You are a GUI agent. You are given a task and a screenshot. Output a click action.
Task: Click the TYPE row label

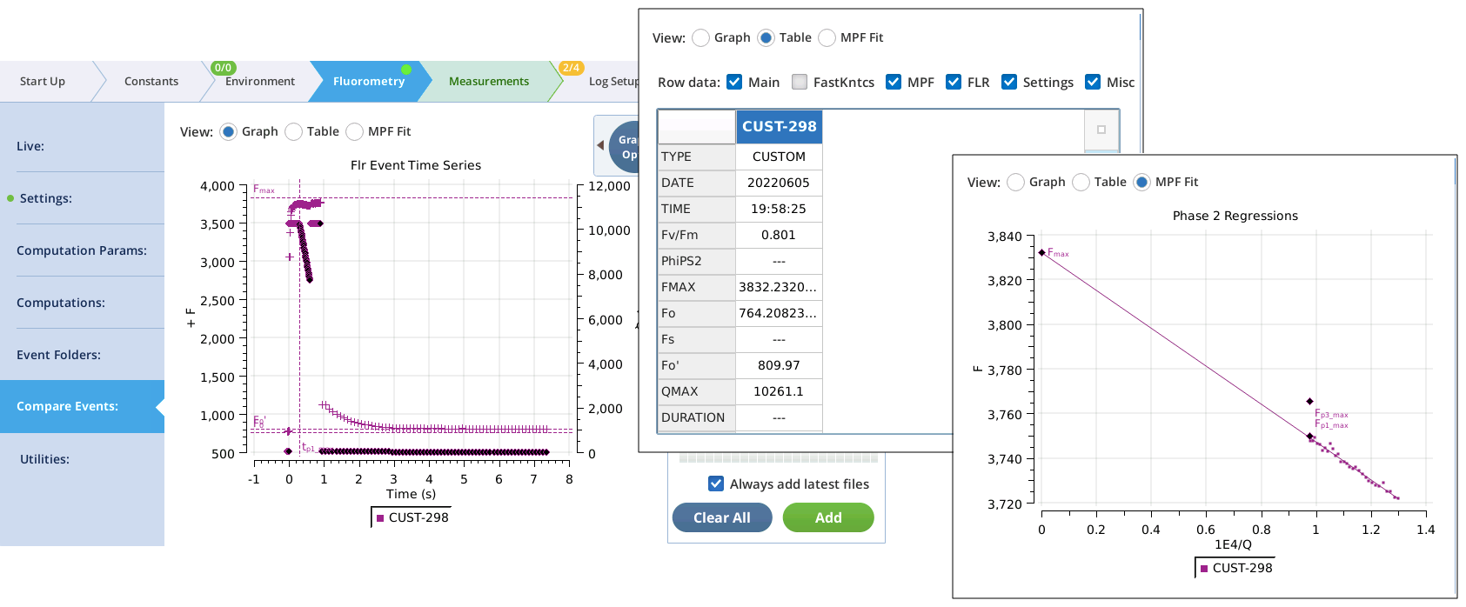[697, 157]
